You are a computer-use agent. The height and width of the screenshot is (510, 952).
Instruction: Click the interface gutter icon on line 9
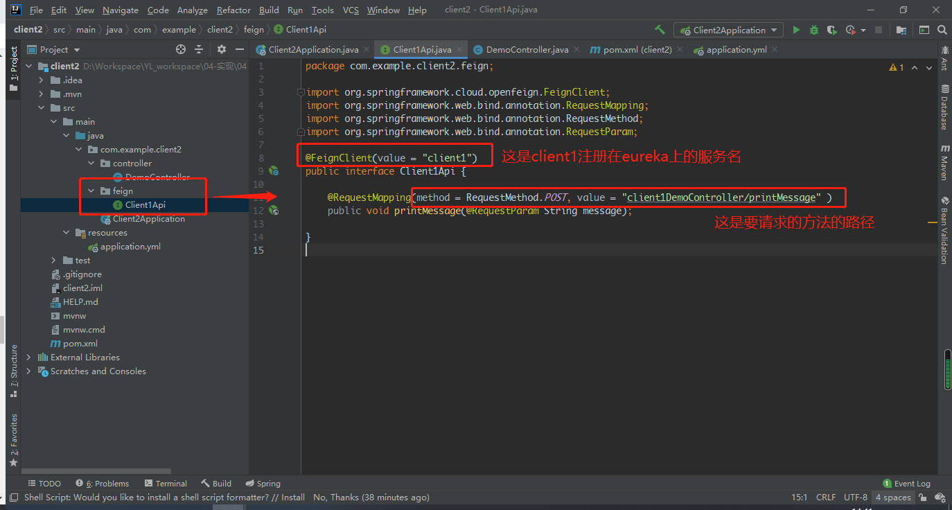pos(274,170)
